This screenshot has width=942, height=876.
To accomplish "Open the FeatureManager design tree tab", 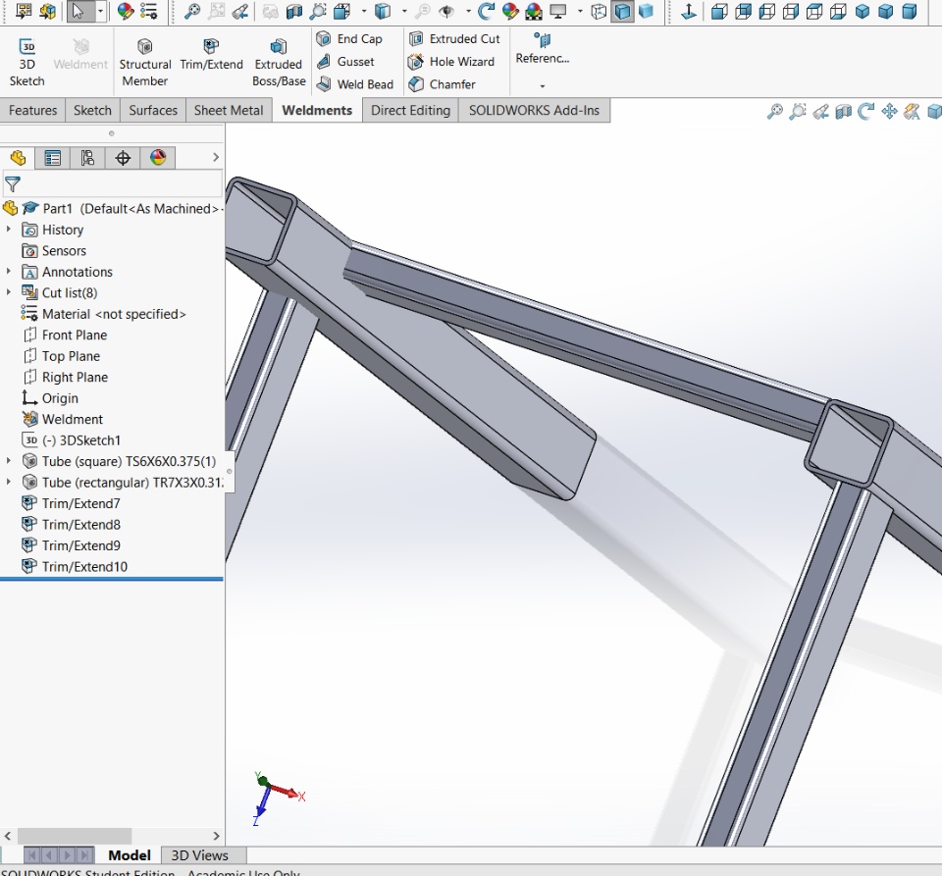I will 18,158.
